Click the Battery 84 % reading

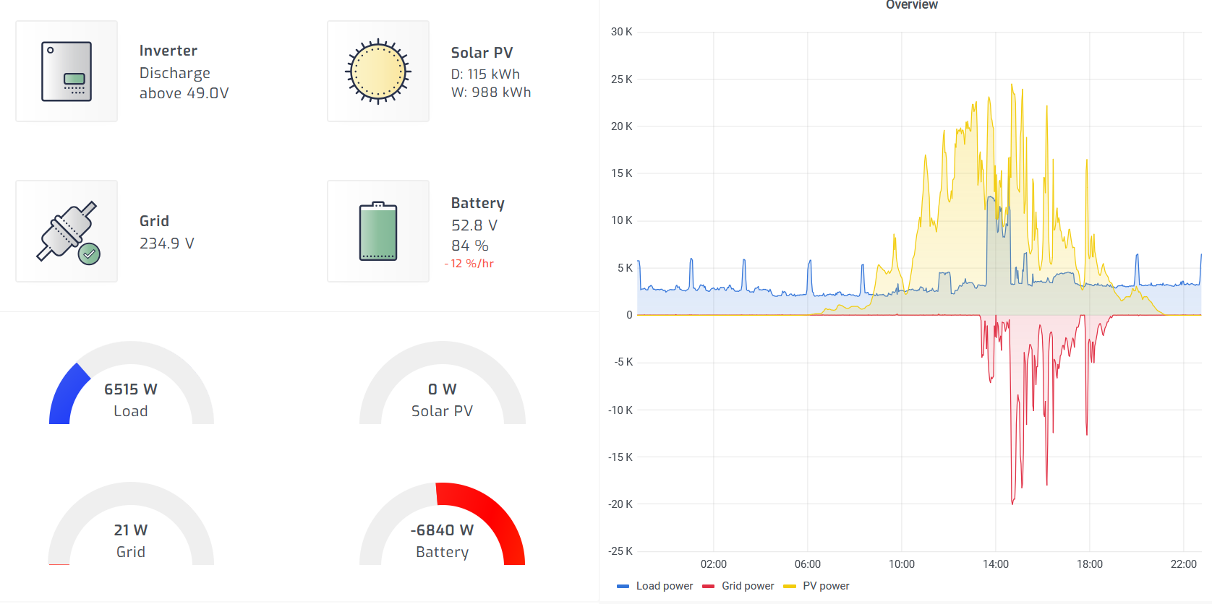point(470,246)
